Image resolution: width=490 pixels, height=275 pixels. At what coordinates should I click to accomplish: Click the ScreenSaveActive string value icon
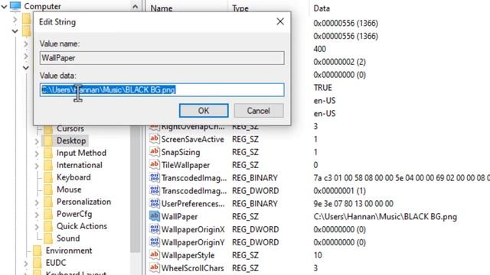coord(155,139)
